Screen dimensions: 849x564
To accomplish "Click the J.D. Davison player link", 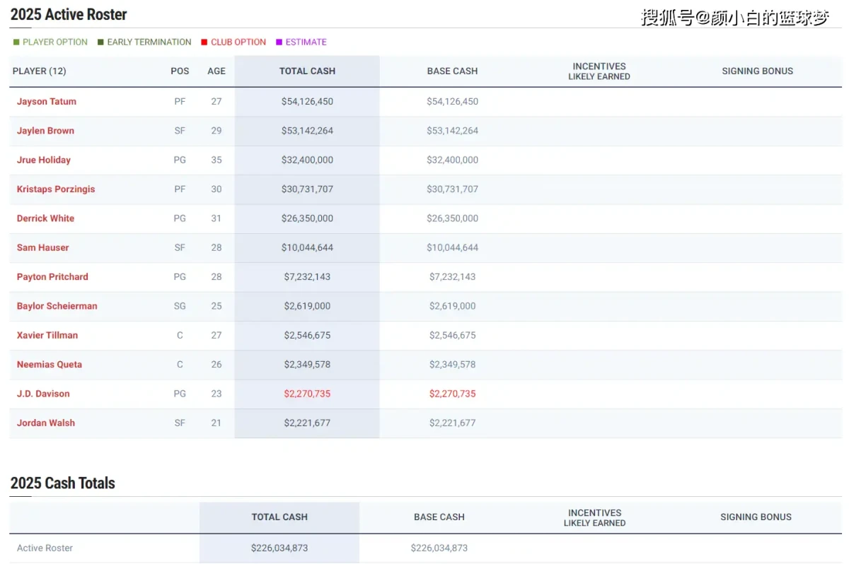I will (x=43, y=394).
